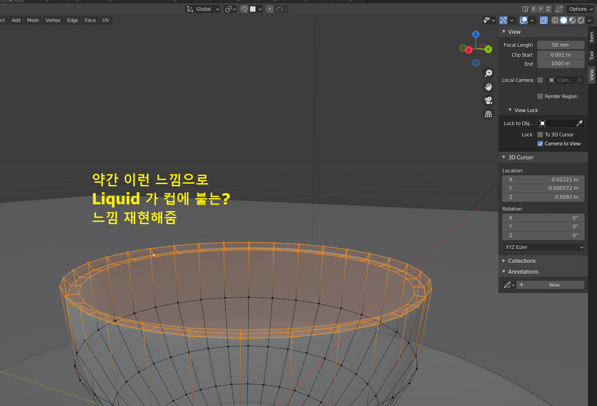The height and width of the screenshot is (406, 597).
Task: Open the Options dropdown
Action: coord(581,9)
